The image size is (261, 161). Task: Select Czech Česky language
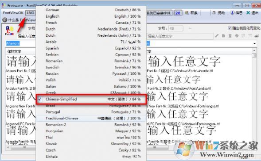click(91, 150)
